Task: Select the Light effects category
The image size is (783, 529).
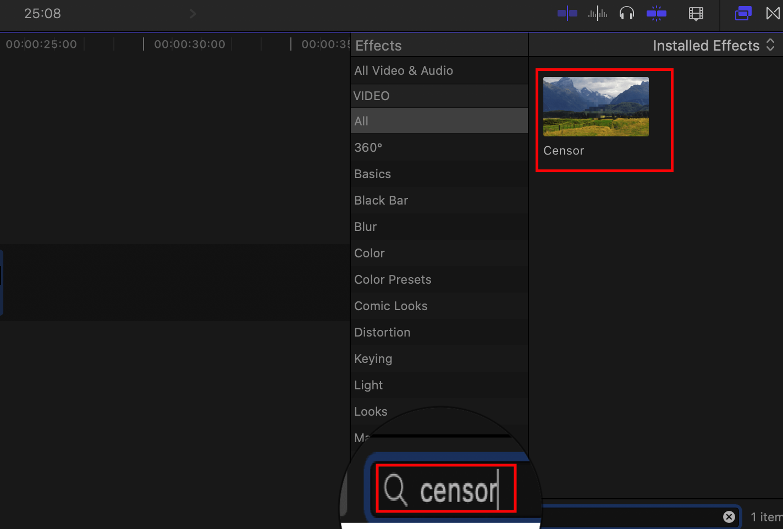Action: coord(439,385)
